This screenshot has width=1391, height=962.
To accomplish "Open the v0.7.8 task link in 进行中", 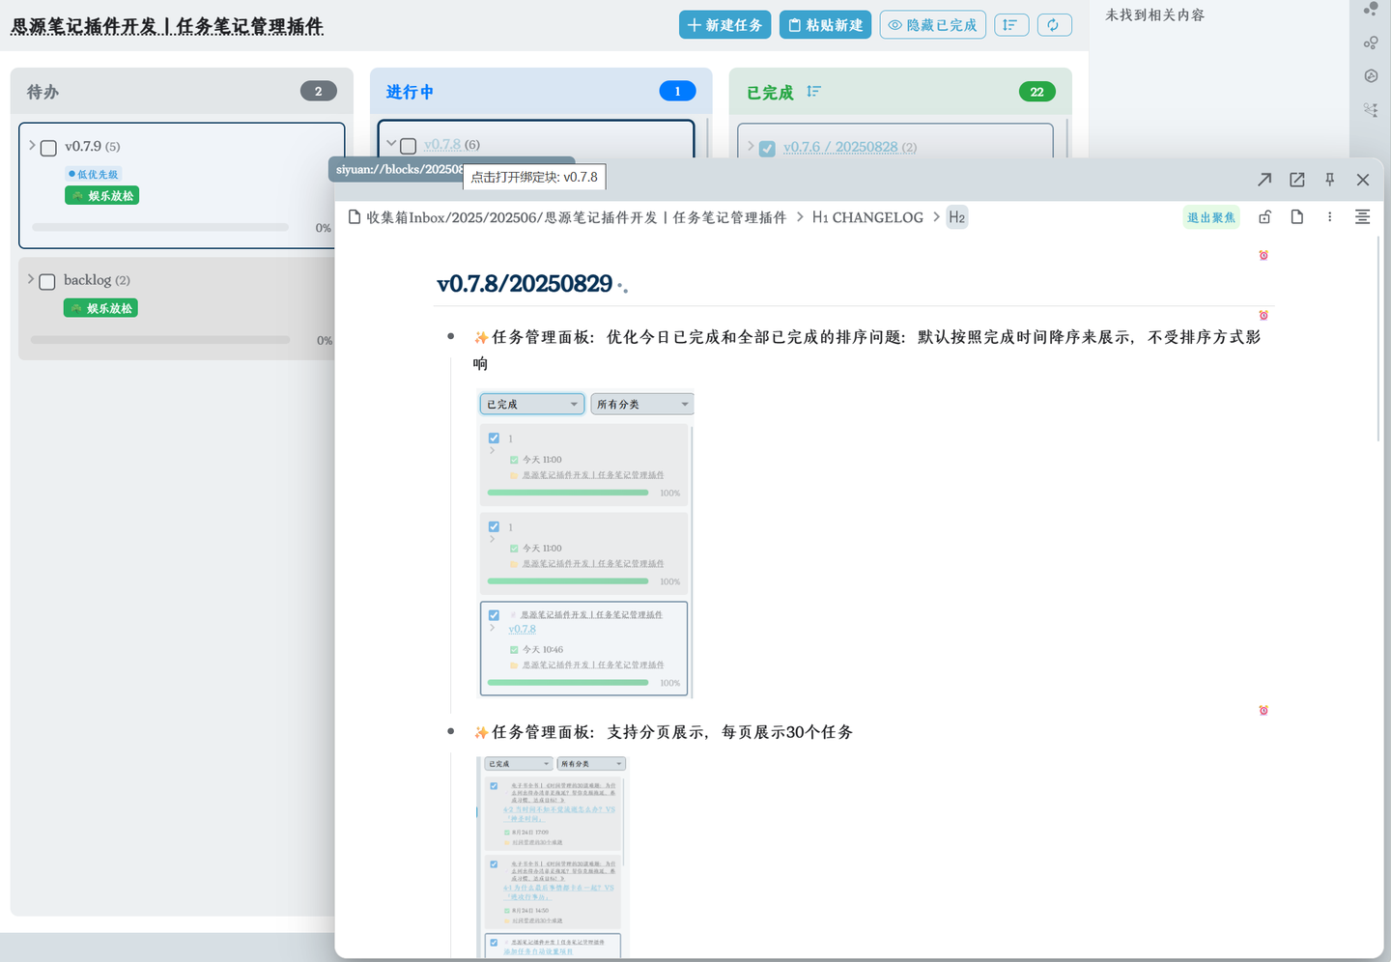I will click(442, 145).
